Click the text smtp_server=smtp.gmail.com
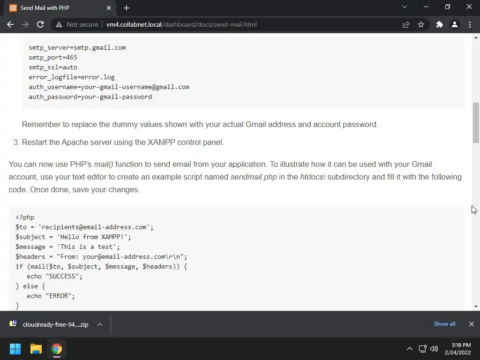 [x=77, y=48]
